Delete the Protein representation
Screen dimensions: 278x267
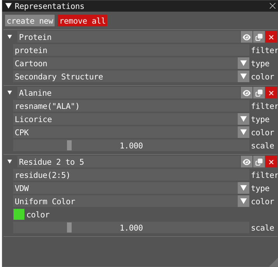click(271, 37)
